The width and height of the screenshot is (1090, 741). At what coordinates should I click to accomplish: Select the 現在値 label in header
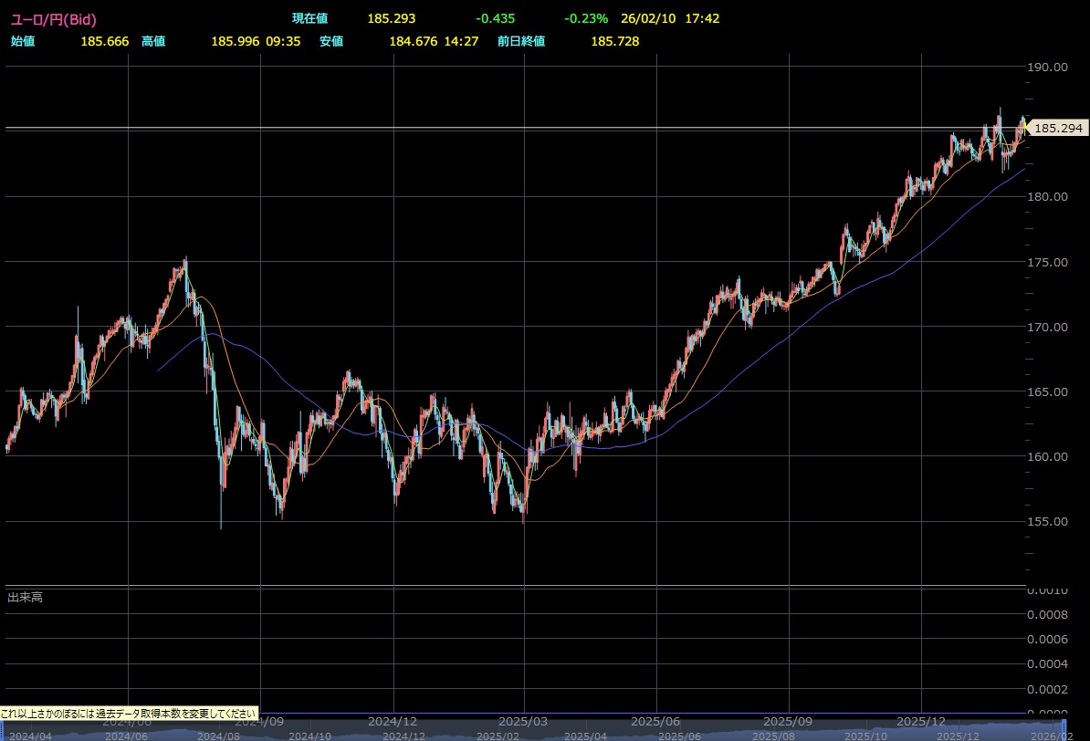[310, 19]
